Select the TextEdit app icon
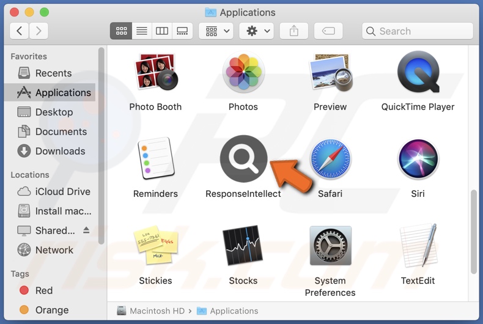This screenshot has width=483, height=324. click(x=418, y=245)
